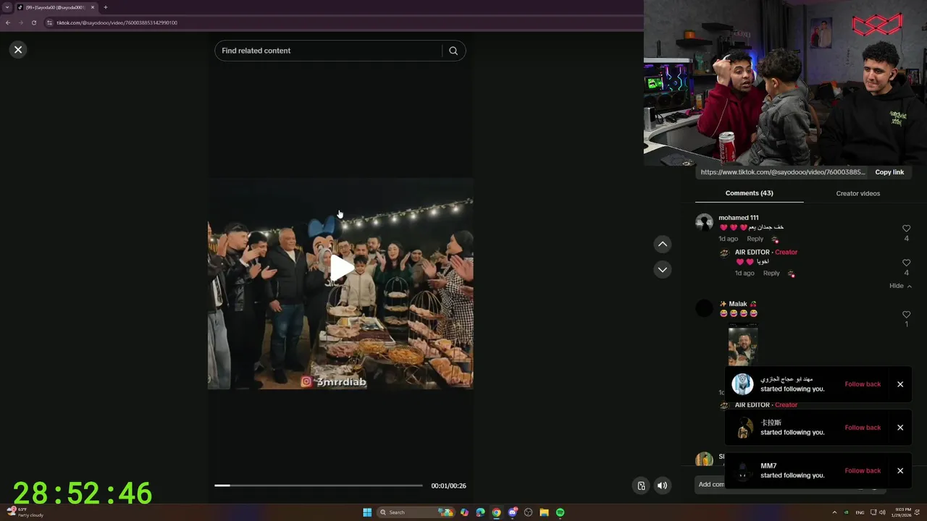Reply to mohamed 111's comment
This screenshot has width=927, height=521.
[755, 239]
